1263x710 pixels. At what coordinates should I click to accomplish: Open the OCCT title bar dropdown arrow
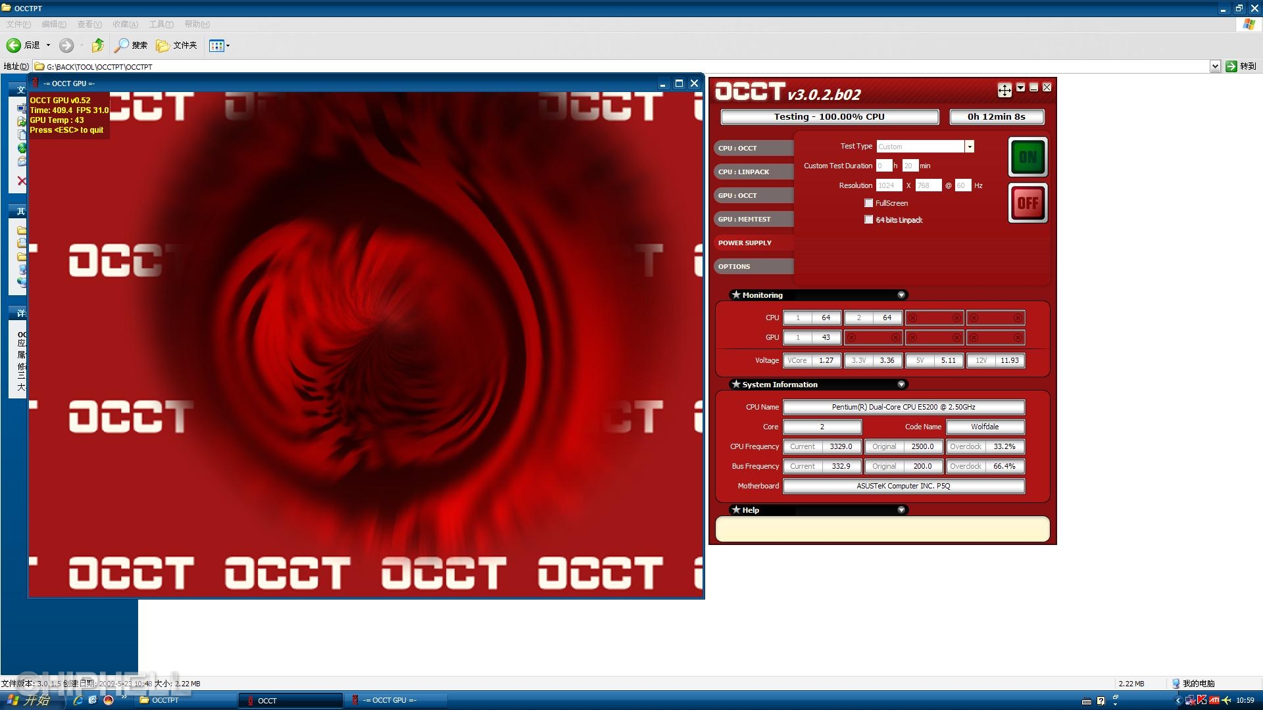1020,87
